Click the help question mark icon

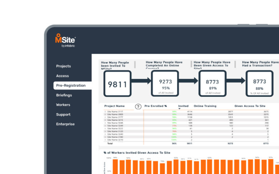pos(138,107)
